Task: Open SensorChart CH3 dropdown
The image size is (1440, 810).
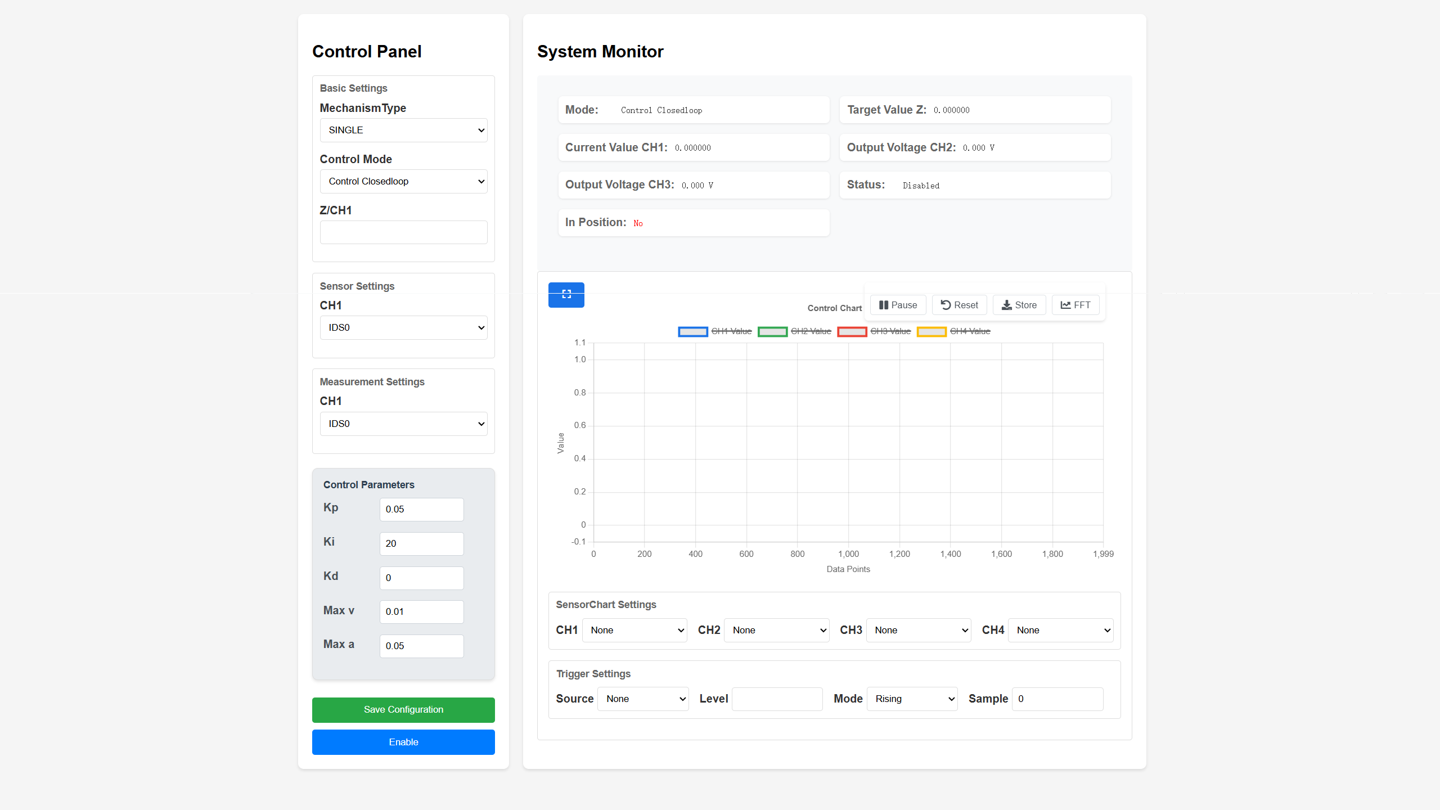Action: click(x=918, y=630)
